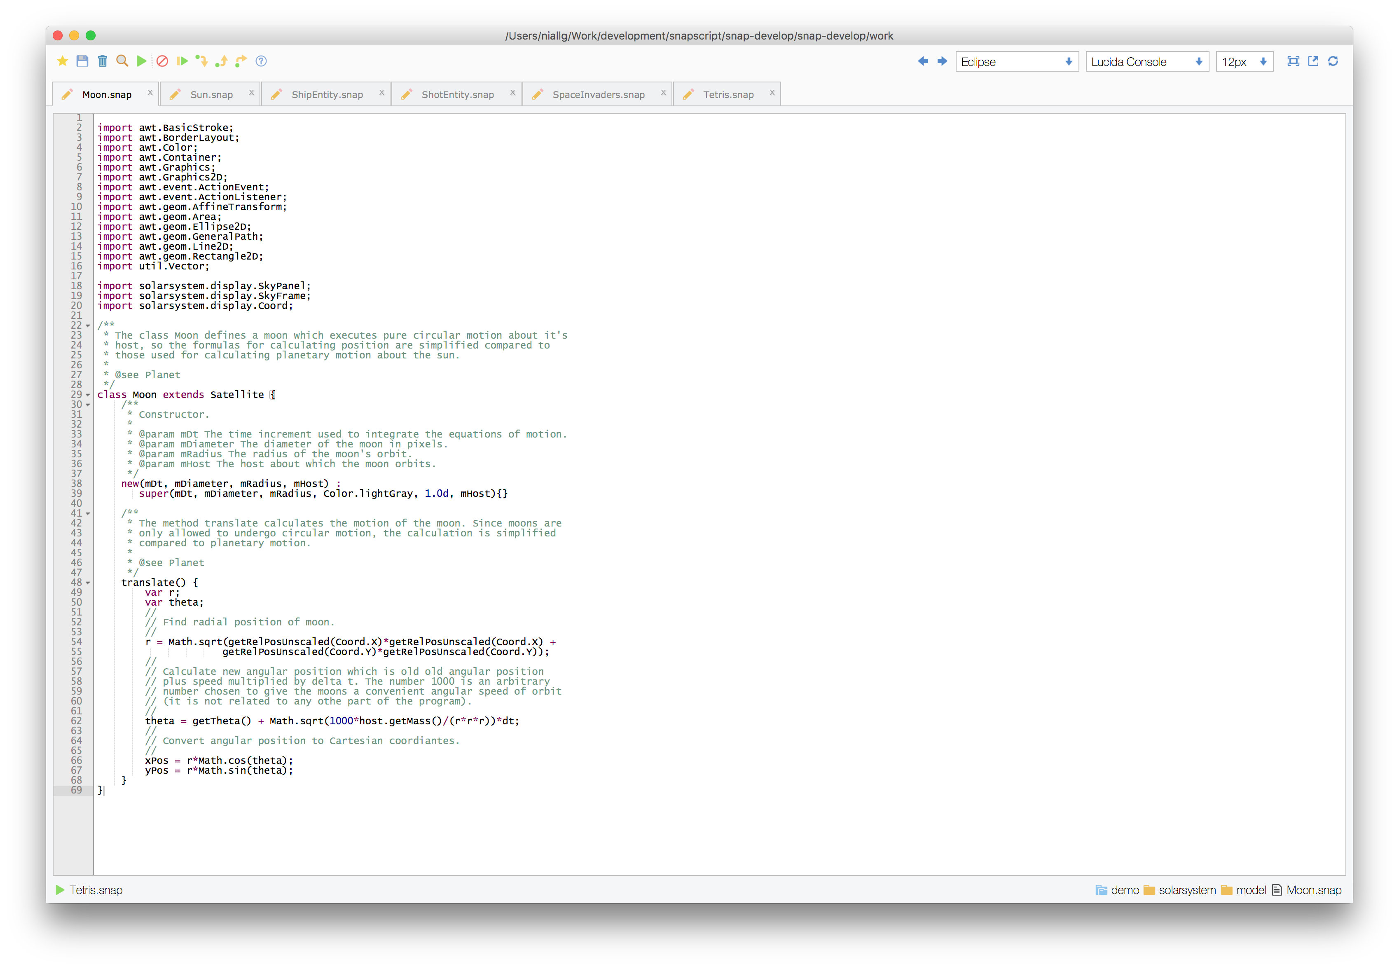
Task: Run the script with the green play icon
Action: click(x=141, y=61)
